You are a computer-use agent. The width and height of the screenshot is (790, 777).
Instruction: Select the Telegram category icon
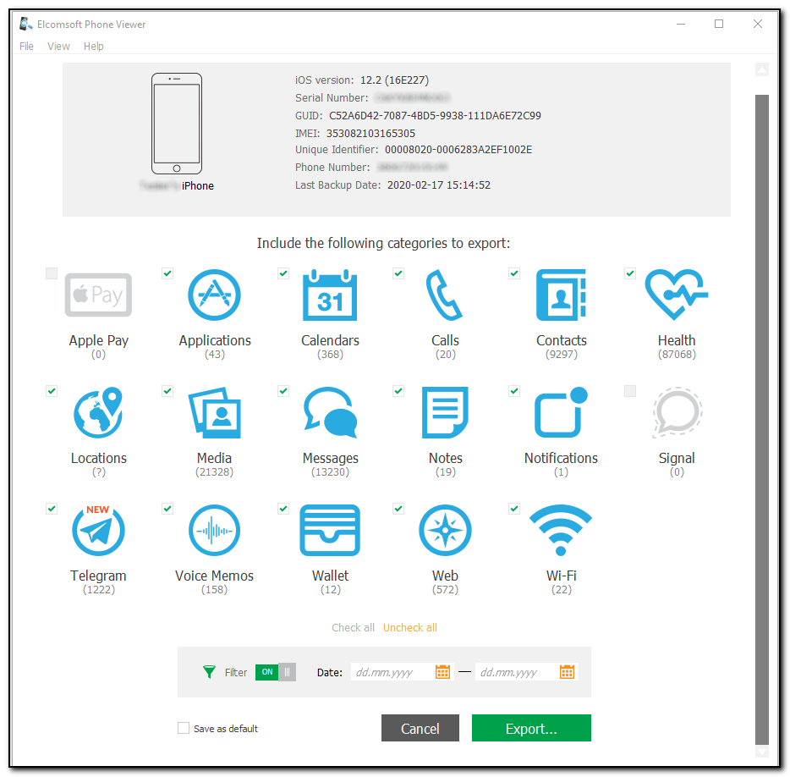(x=98, y=530)
